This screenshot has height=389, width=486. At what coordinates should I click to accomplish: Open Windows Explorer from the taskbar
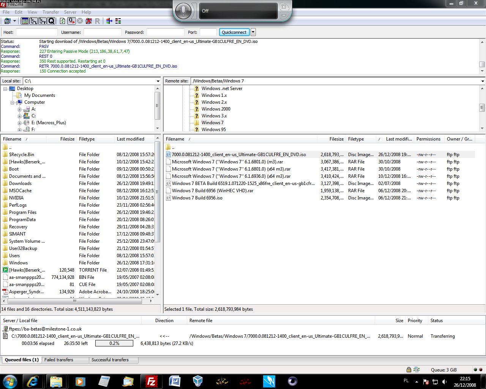pyautogui.click(x=56, y=381)
